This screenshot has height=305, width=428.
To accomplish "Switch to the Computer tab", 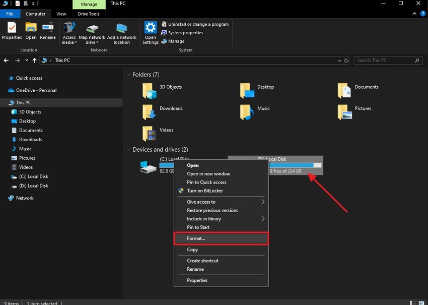I will [x=35, y=14].
